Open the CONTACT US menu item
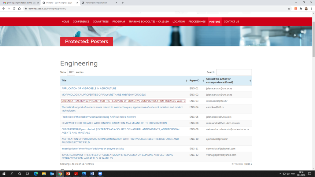The image size is (315, 177). point(231,22)
